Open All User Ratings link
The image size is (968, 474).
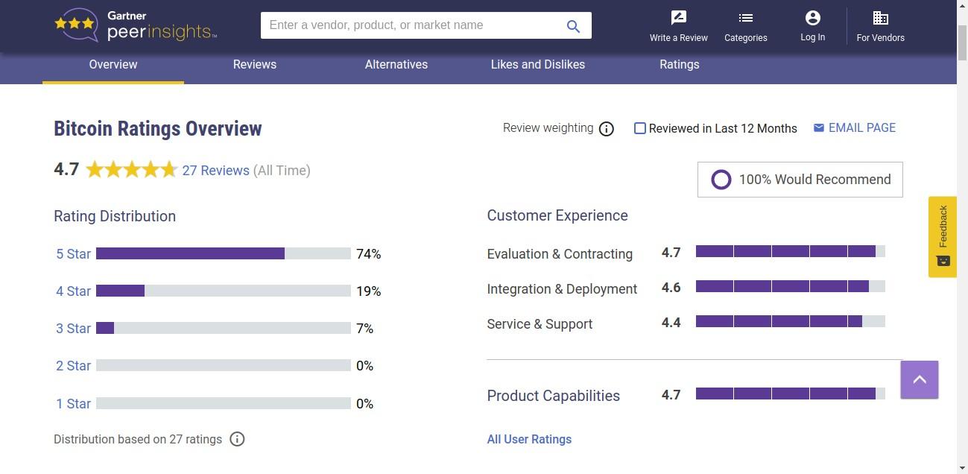[x=529, y=440]
